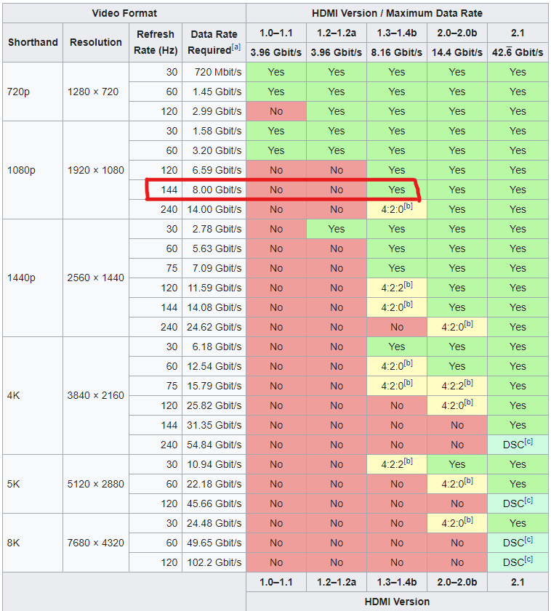Select the "1920 × 1080" resolution cell

(x=96, y=170)
